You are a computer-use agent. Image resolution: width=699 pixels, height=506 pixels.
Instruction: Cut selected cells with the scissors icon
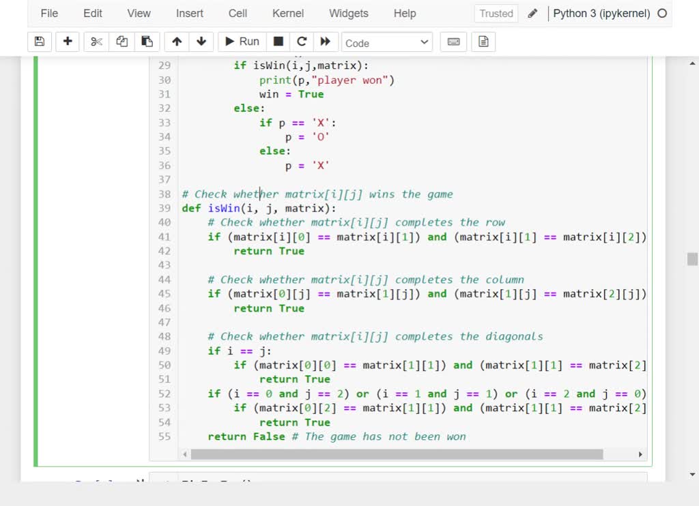click(97, 42)
